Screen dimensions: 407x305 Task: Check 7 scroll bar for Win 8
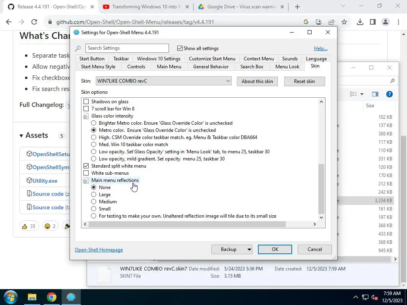pyautogui.click(x=86, y=109)
